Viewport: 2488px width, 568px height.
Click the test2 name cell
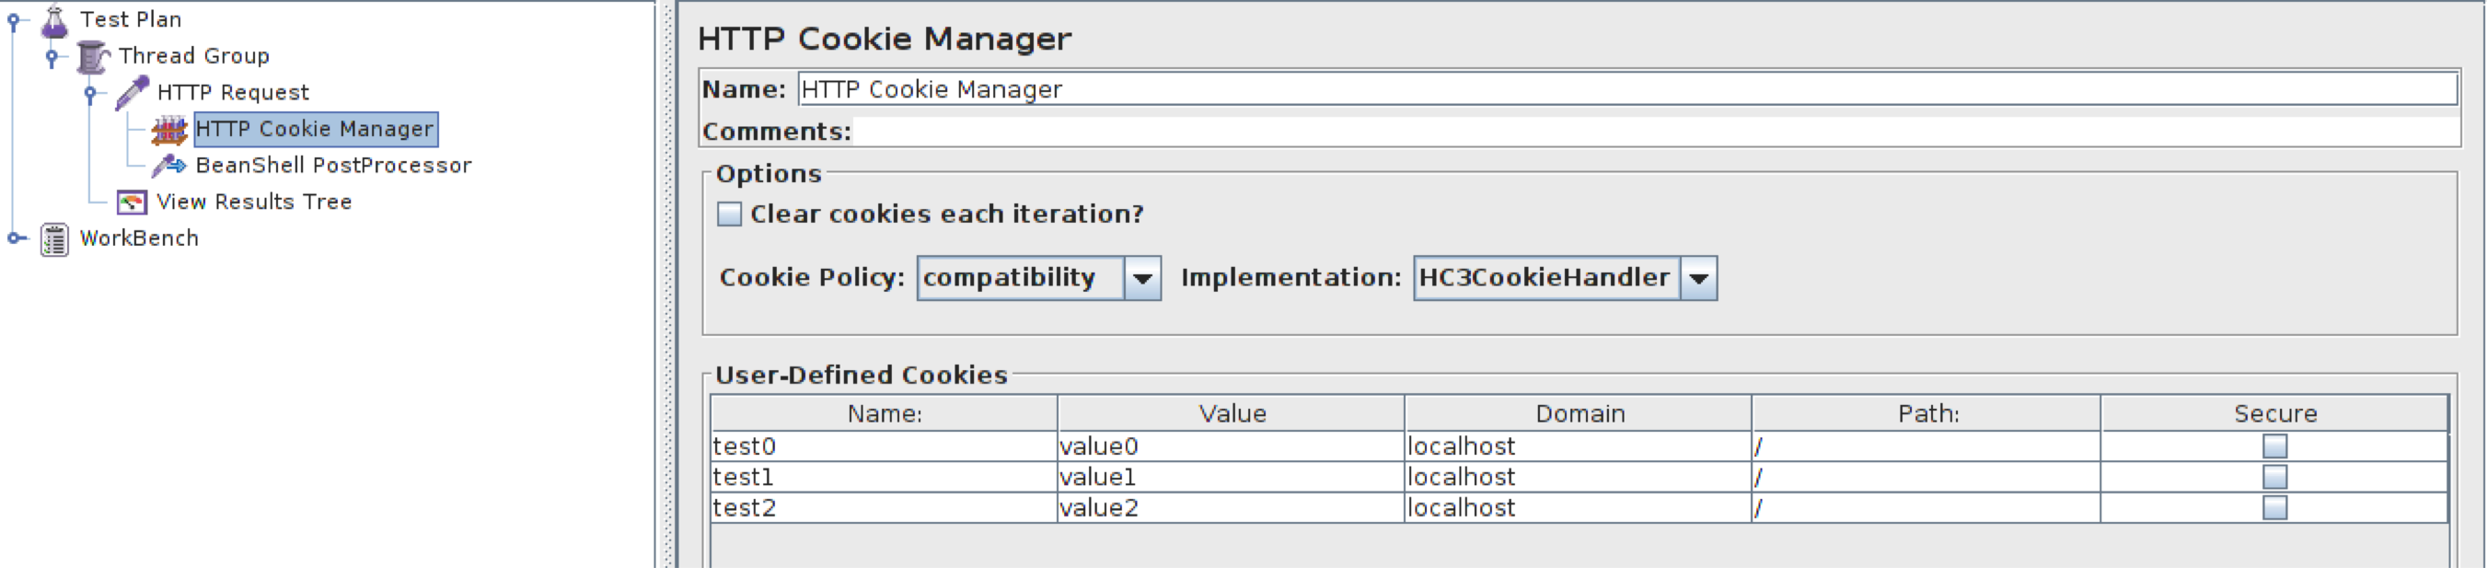[x=884, y=508]
